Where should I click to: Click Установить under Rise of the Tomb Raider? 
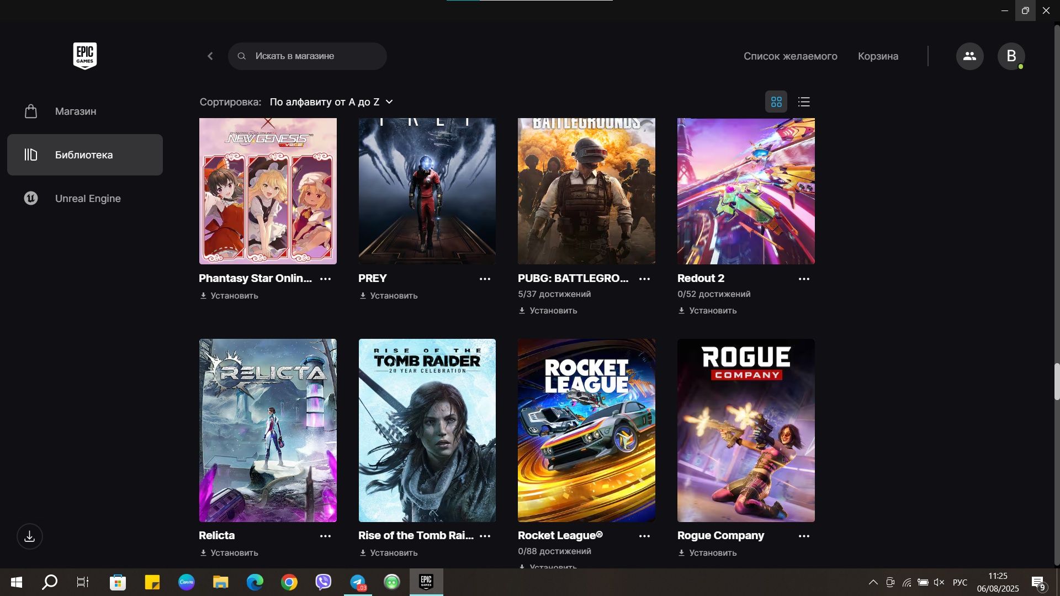coord(389,553)
